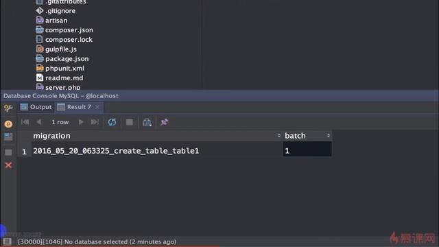This screenshot has height=247, width=439.
Task: Select package.json file
Action: (67, 59)
